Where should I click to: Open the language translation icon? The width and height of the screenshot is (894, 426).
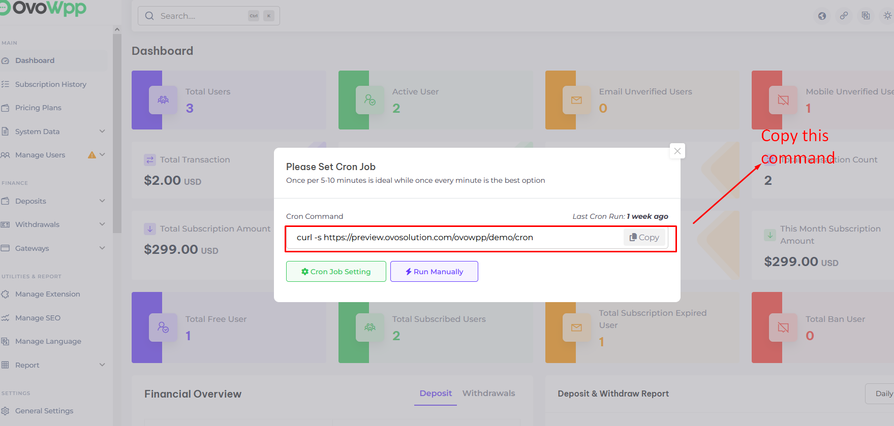(866, 16)
